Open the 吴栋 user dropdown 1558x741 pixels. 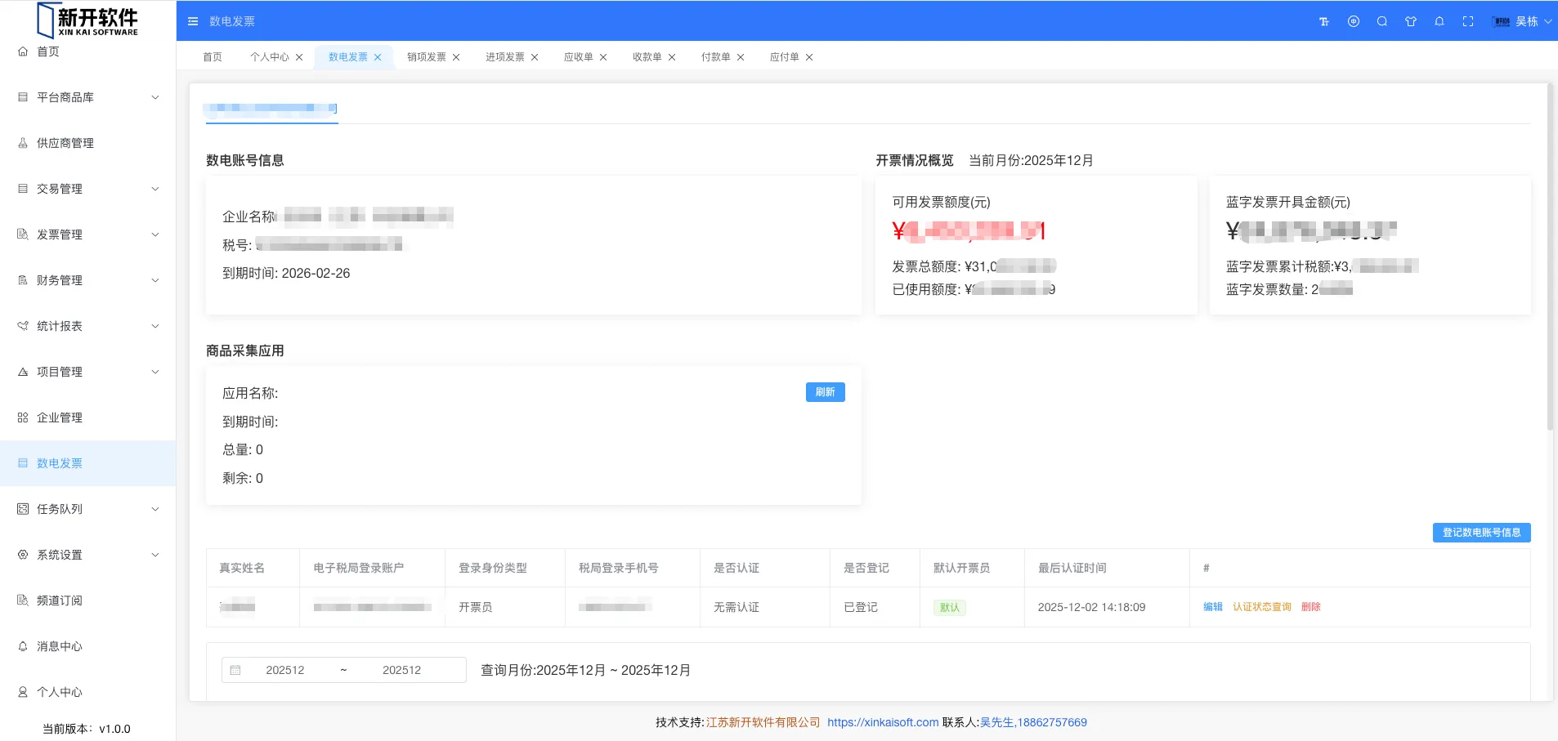pos(1522,21)
